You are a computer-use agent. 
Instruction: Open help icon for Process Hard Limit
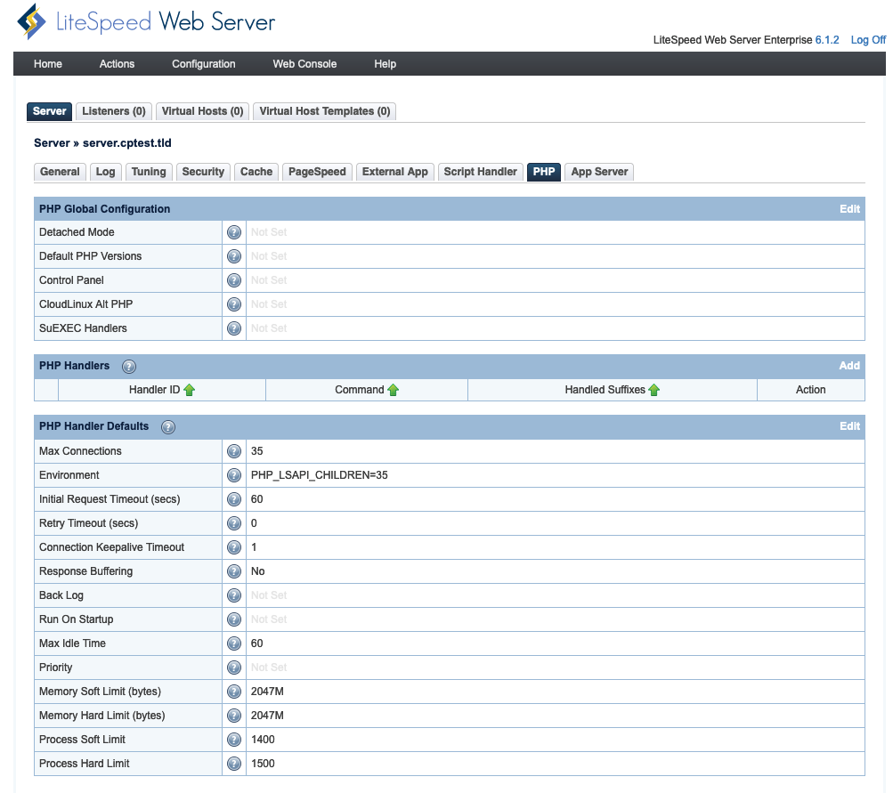click(234, 764)
